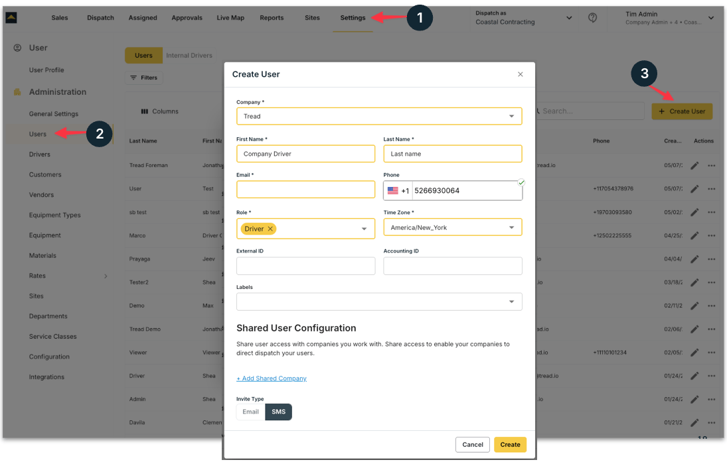
Task: Edit the Davila row pencil icon
Action: 694,423
